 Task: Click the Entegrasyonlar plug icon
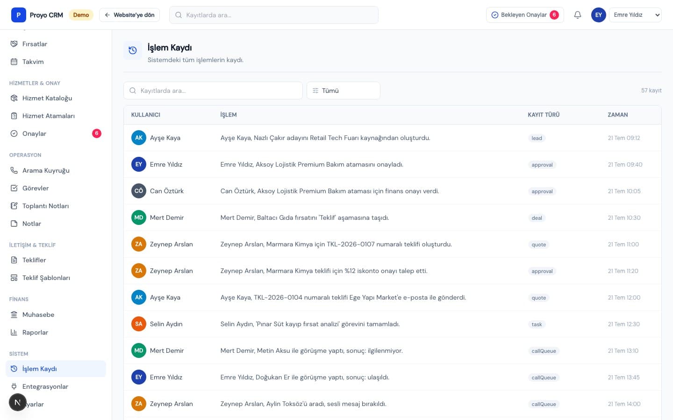tap(14, 386)
